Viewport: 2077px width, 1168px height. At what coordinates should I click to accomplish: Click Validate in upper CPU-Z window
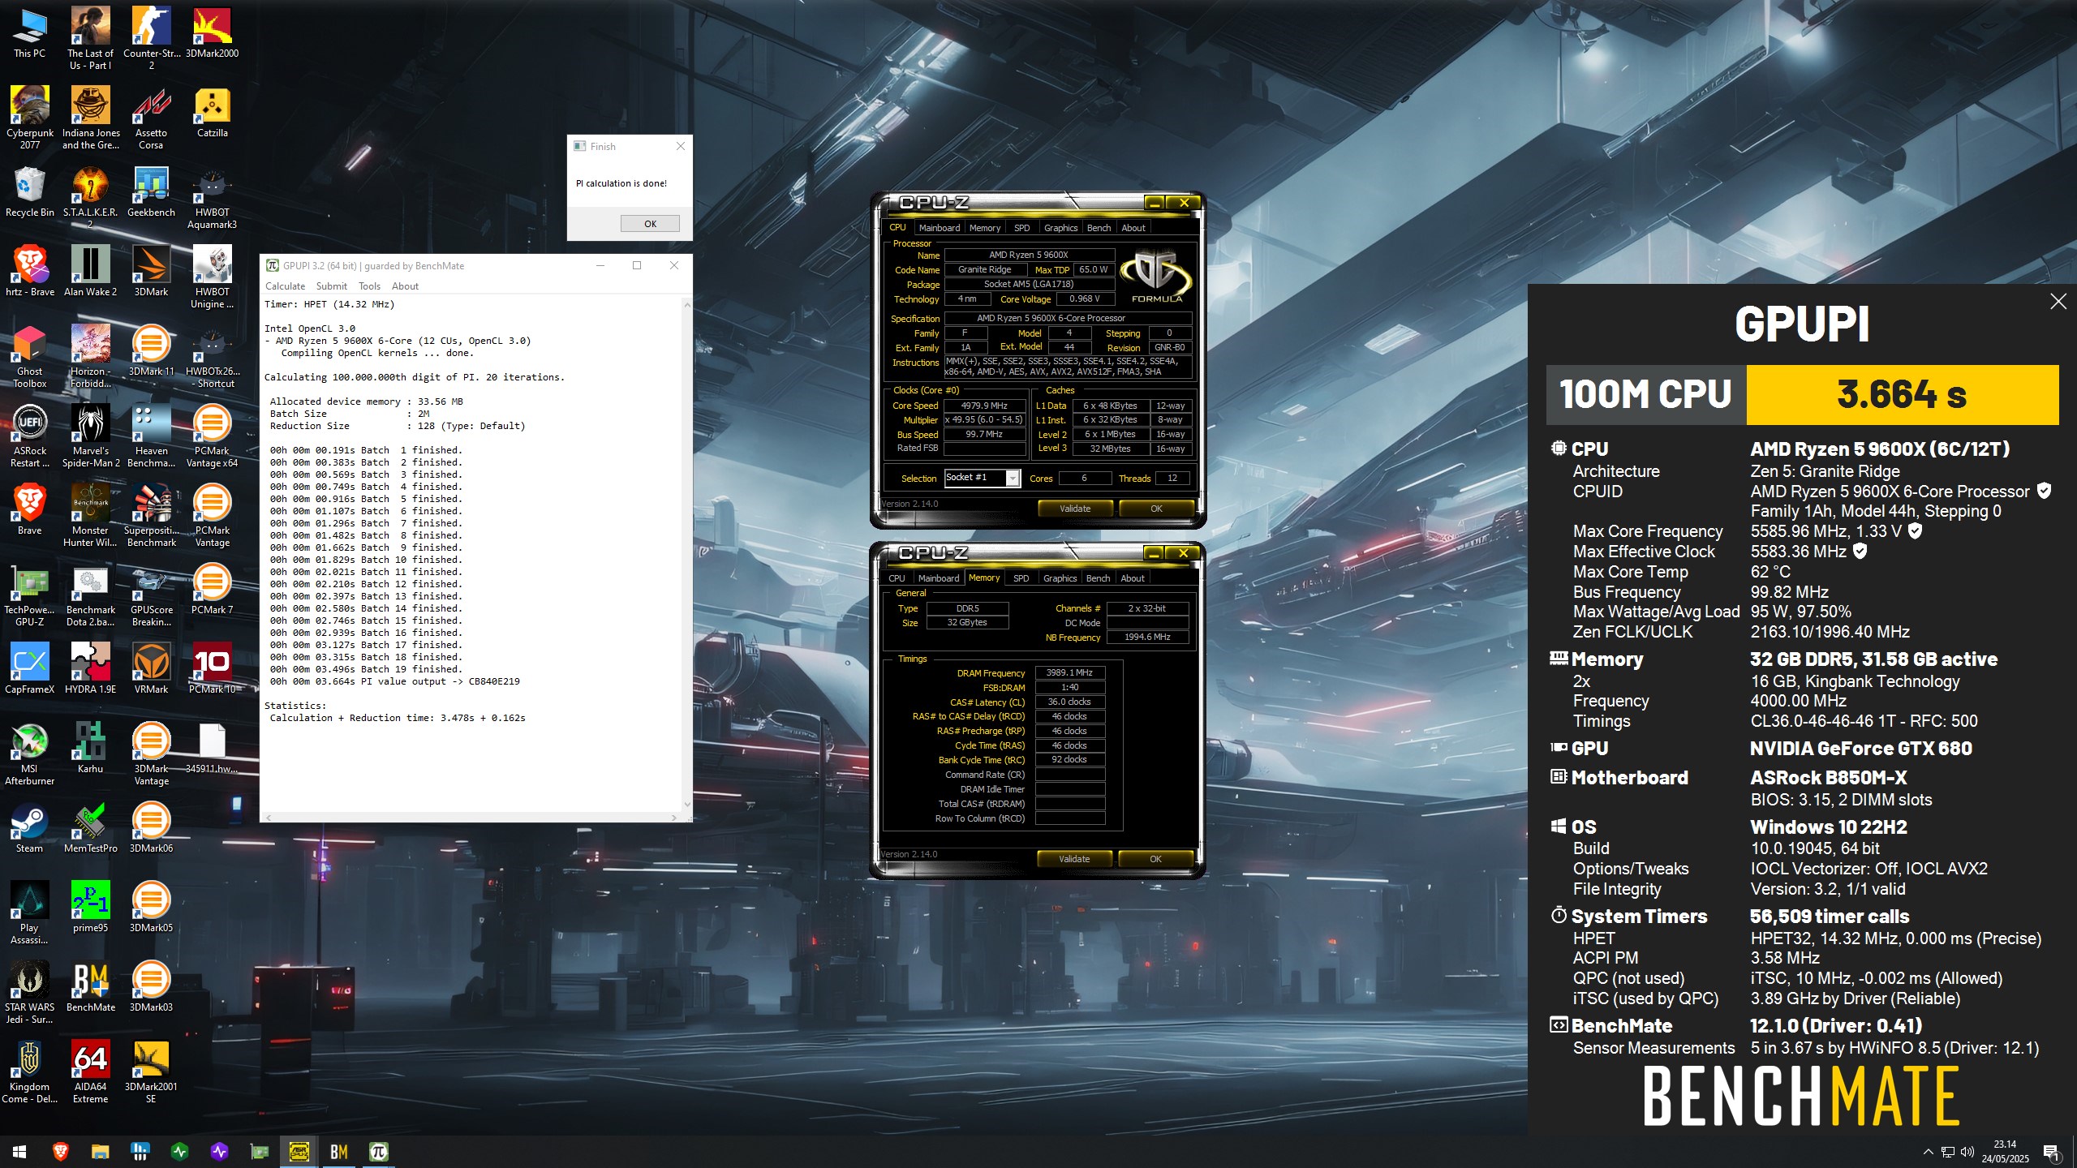coord(1075,509)
